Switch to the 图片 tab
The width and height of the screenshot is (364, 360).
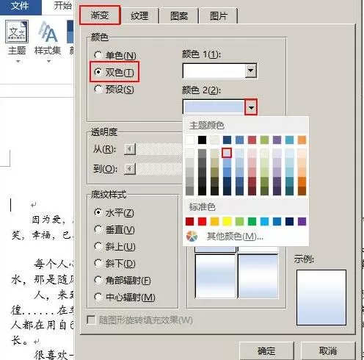(x=219, y=16)
